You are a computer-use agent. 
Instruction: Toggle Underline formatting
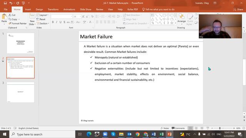pos(60,22)
